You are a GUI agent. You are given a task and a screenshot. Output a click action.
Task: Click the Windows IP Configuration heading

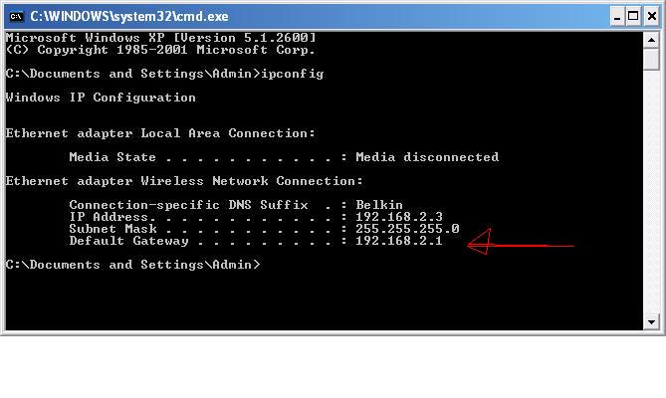point(101,98)
